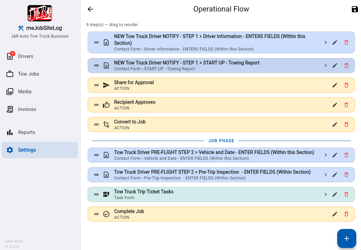Screen dimensions: 361x250
Task: Click the blue plus button to add a step
Action: [346, 238]
